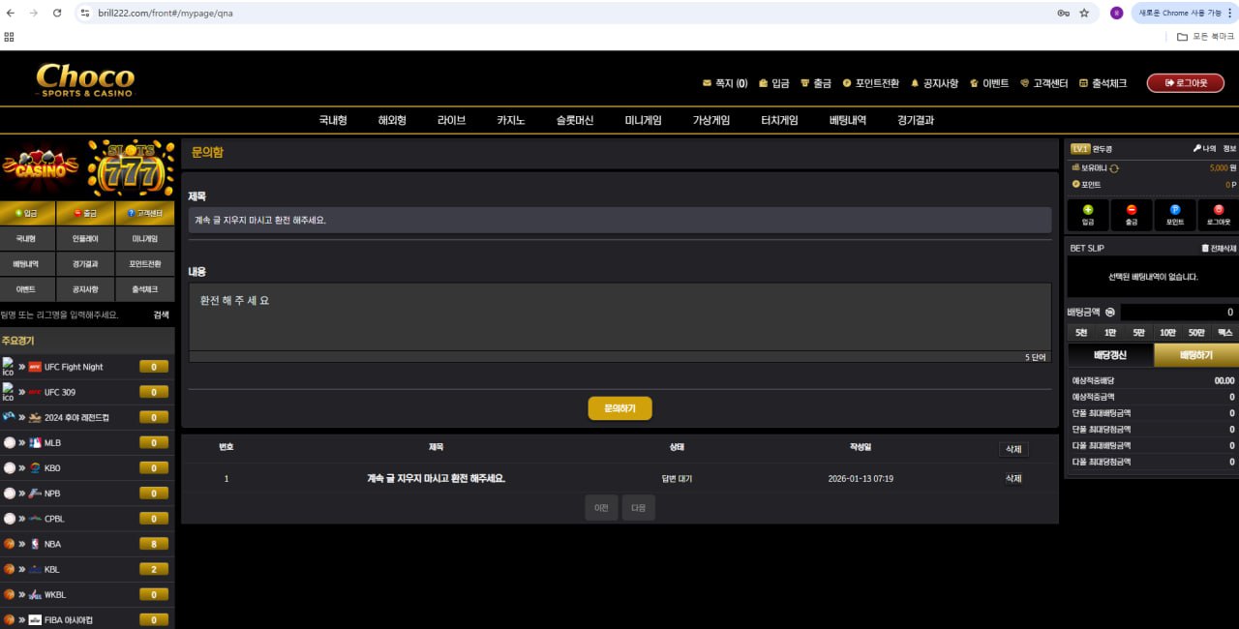Submit inquiry with the 문의하기 button

coord(619,408)
